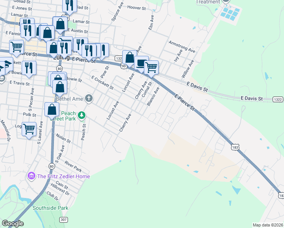Click the Armstrong Ave street label

(x=182, y=47)
